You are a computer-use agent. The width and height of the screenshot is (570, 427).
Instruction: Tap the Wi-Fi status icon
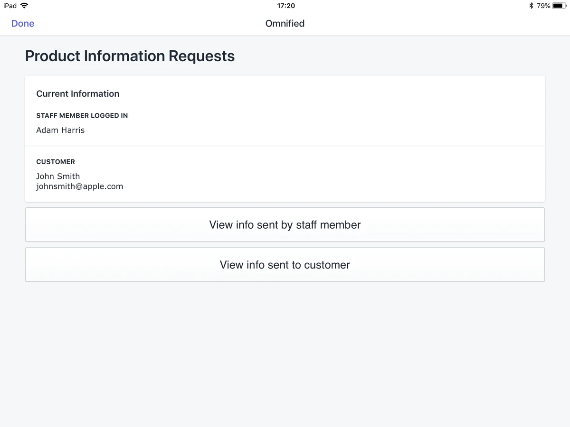[24, 6]
